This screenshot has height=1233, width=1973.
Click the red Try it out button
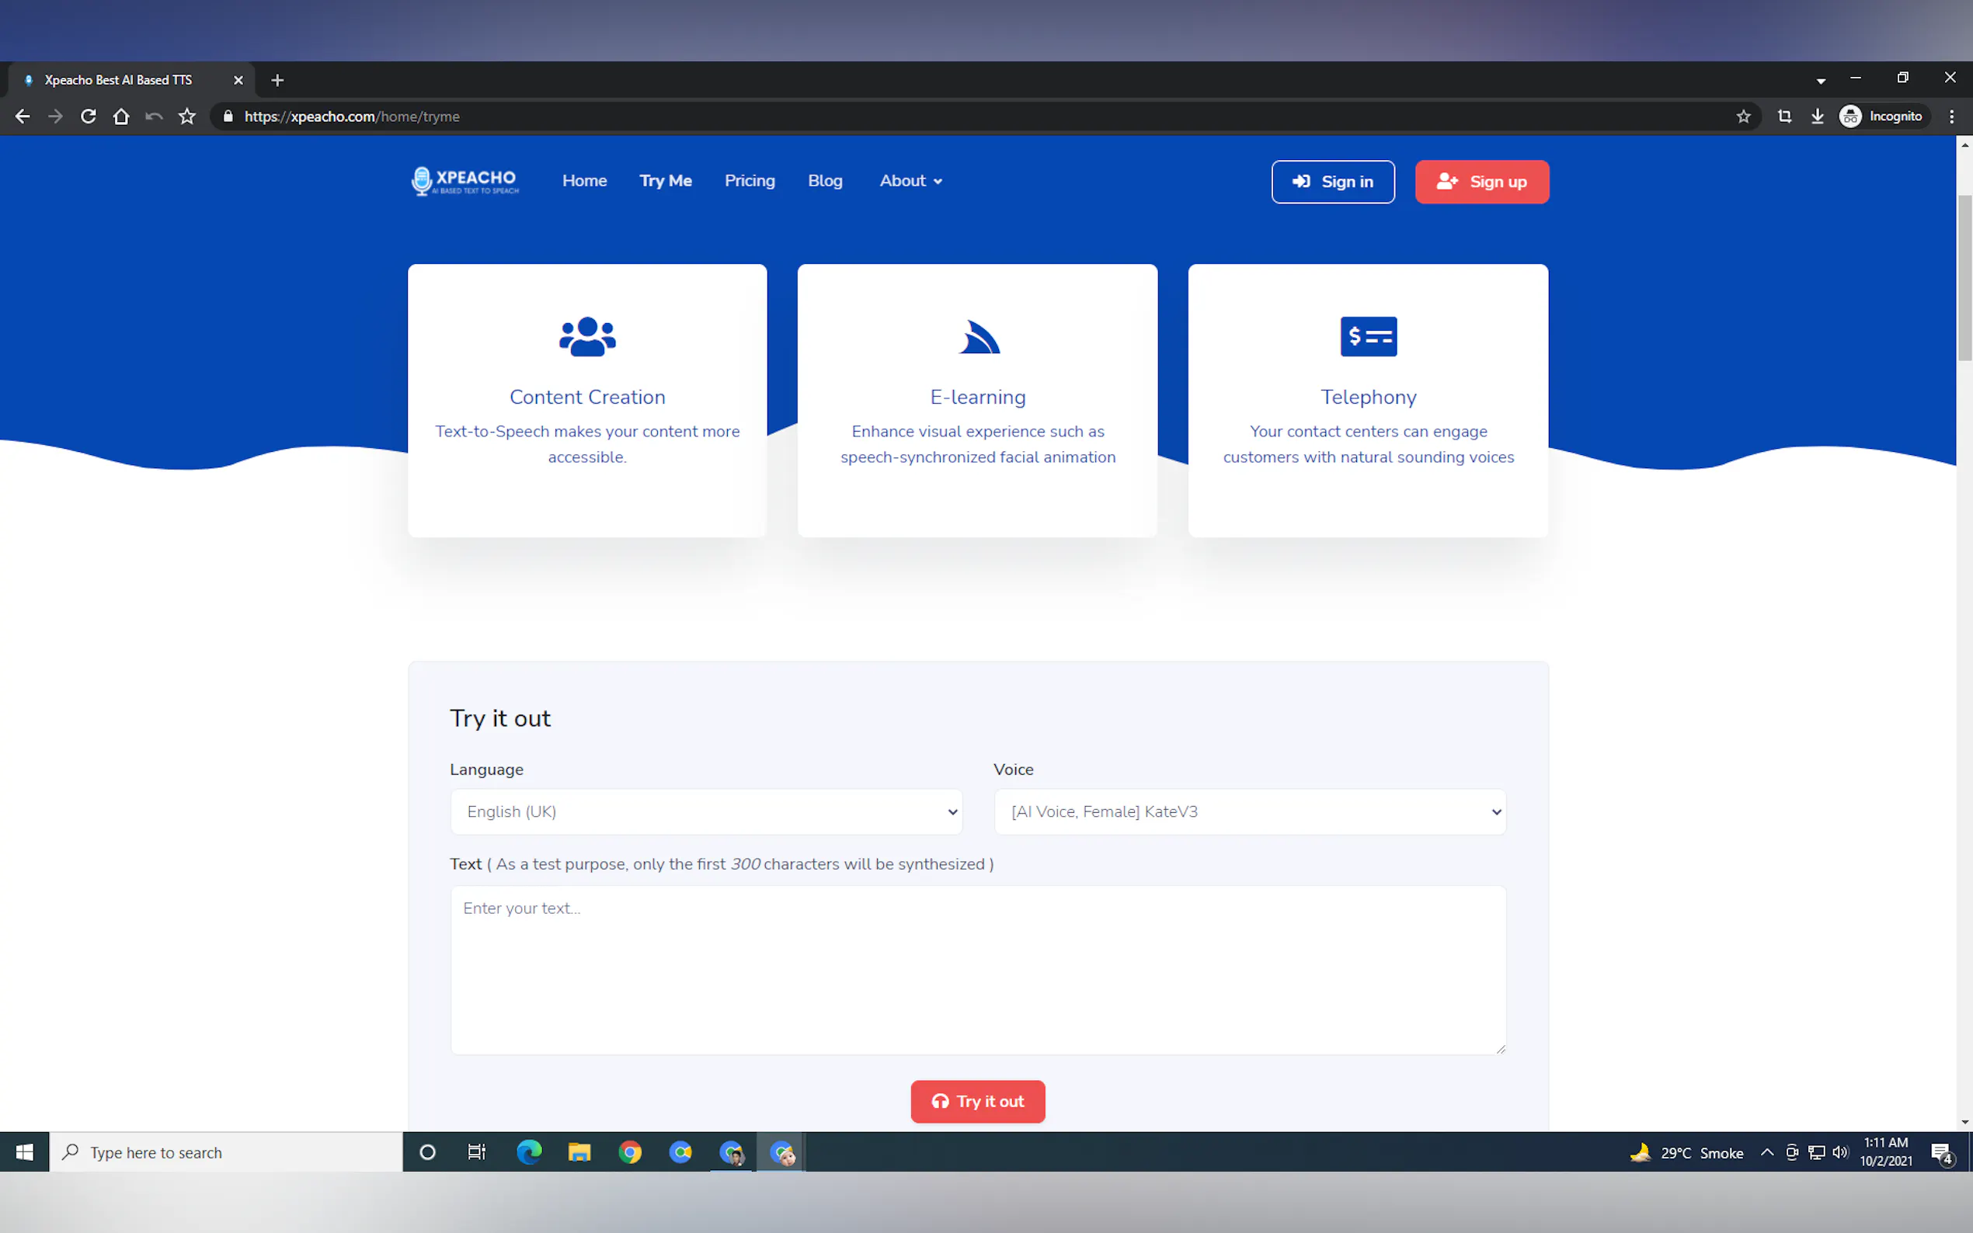coord(977,1101)
